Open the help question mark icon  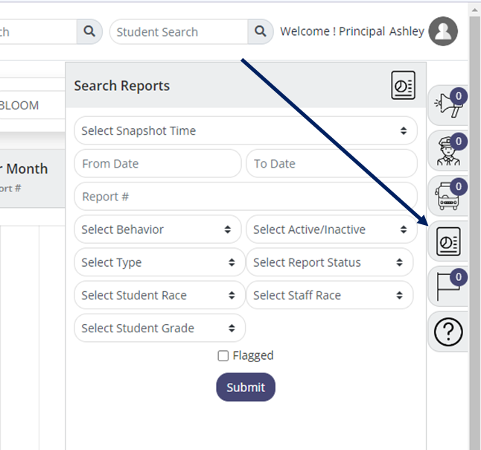tap(448, 332)
